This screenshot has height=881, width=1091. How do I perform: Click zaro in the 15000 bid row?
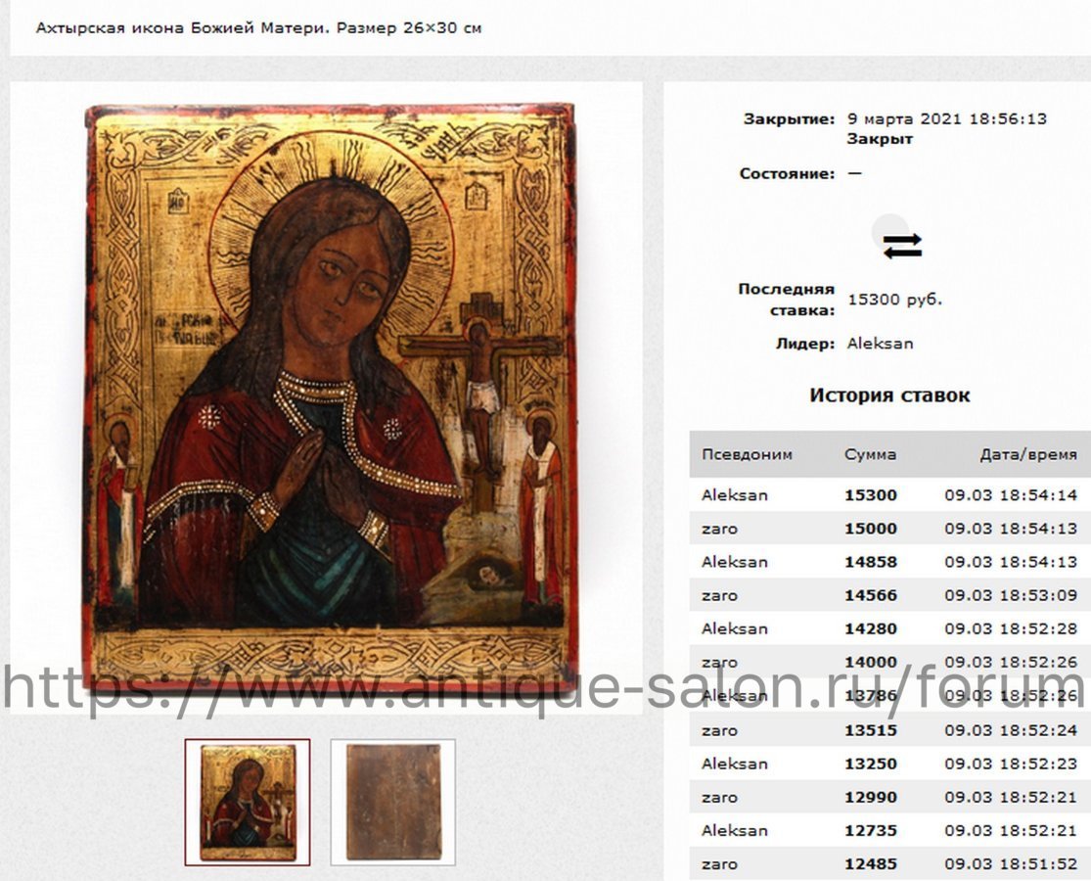pos(719,529)
